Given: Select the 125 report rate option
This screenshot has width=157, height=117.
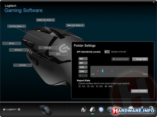Looking at the screenshot, I should 80,86.
